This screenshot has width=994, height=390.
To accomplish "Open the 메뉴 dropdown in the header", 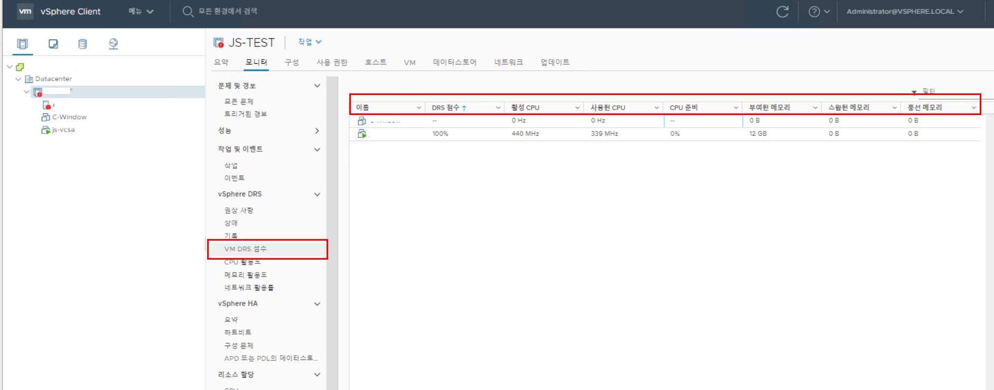I will click(141, 11).
